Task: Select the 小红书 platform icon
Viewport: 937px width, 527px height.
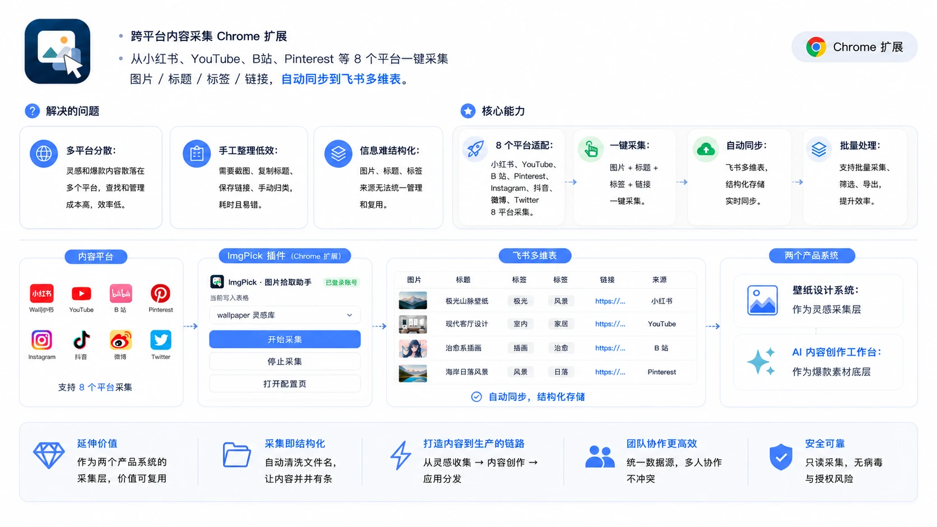Action: click(x=42, y=293)
